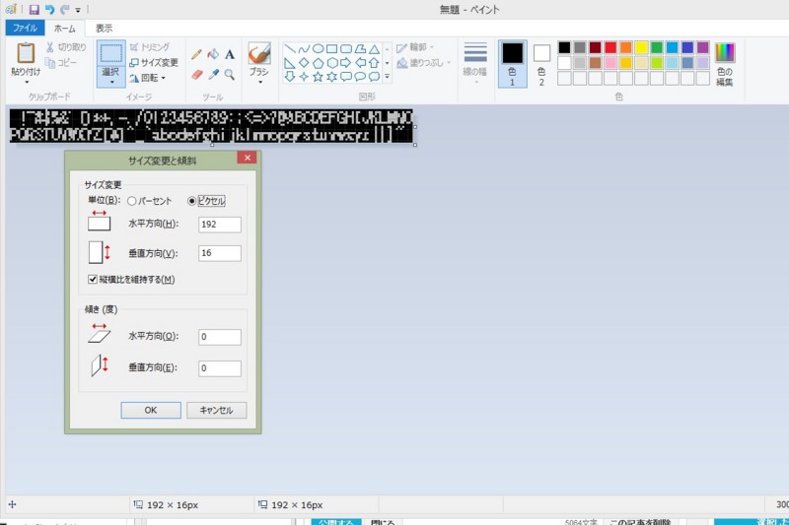Select the Eraser tool
Viewport: 789px width, 525px height.
coord(196,75)
